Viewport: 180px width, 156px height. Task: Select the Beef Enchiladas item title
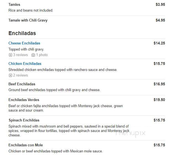pos(22,84)
